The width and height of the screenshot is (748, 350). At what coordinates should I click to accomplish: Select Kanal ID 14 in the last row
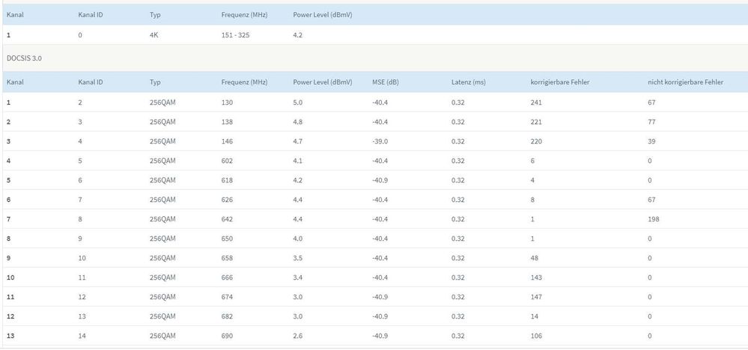click(x=82, y=336)
